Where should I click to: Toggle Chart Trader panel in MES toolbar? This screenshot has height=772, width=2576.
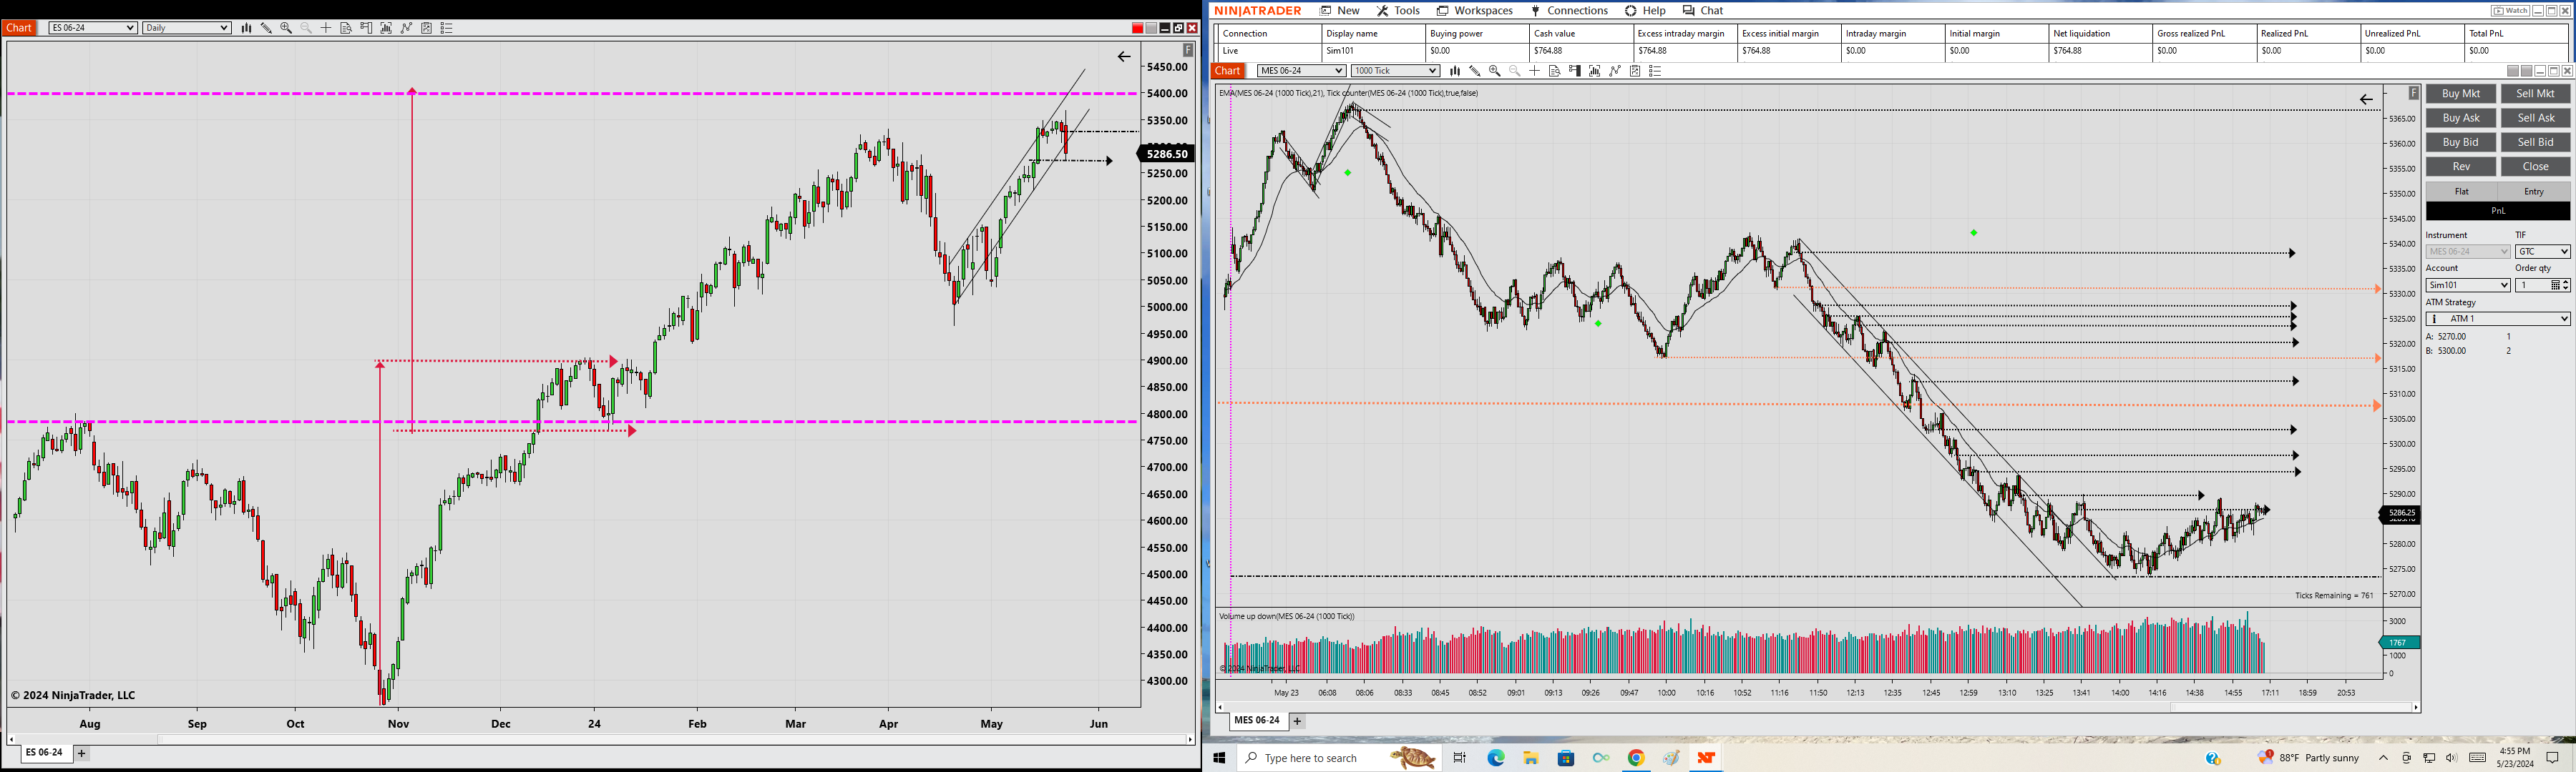tap(1575, 71)
